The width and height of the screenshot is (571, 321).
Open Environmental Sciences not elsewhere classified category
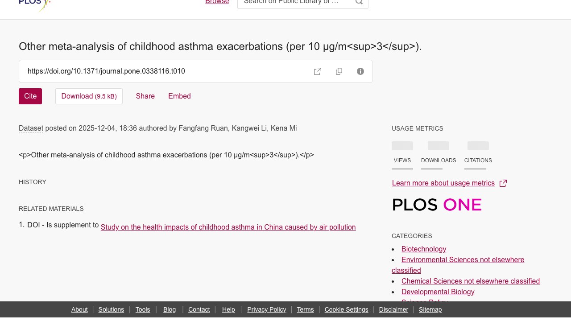tap(458, 265)
